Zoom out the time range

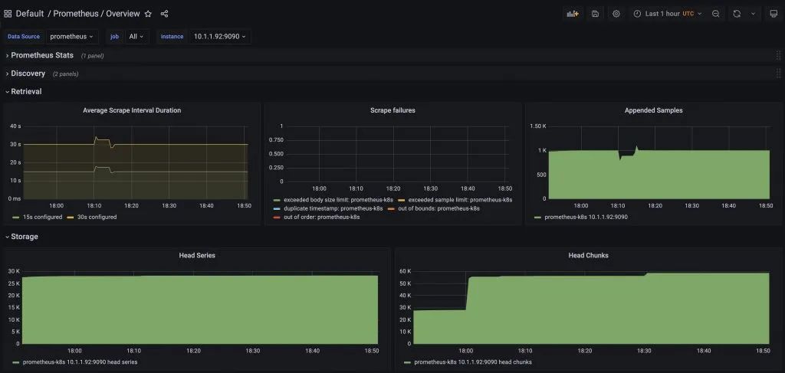pos(716,14)
